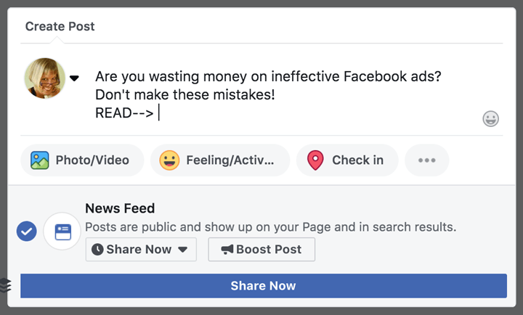Click the clock icon in Share Now dropdown
This screenshot has height=315, width=523.
tap(97, 250)
